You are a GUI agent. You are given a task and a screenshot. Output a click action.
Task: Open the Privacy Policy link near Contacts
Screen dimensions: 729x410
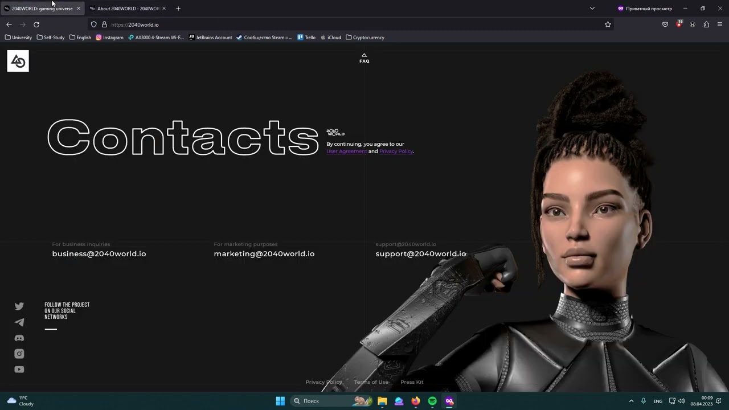tap(396, 151)
